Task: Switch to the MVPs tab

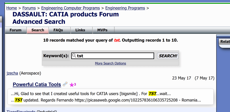Action: tap(102, 30)
